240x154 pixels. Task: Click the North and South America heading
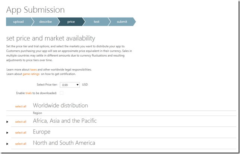64,143
